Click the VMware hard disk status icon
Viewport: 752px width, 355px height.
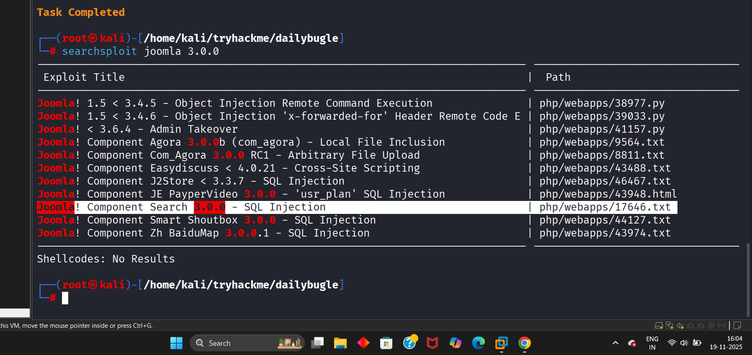[659, 325]
